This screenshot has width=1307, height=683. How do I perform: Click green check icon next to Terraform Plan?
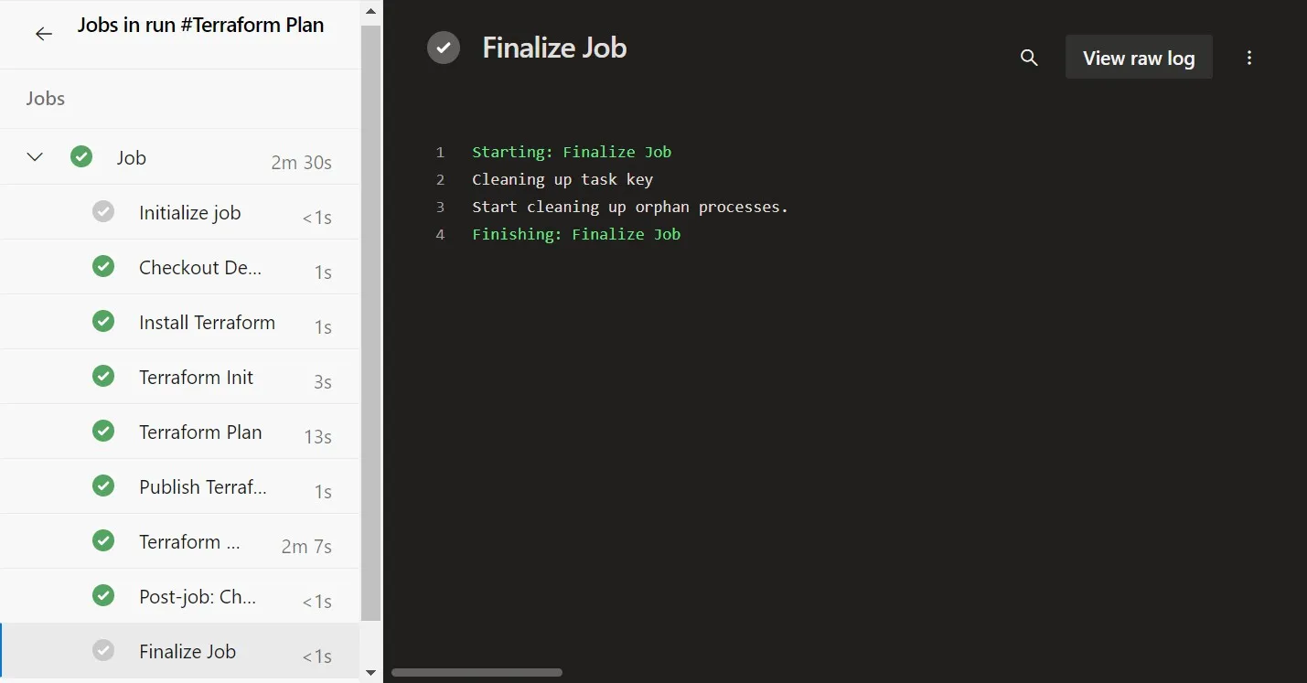coord(103,432)
